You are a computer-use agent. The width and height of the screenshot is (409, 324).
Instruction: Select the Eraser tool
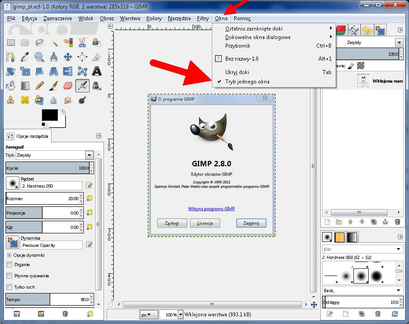(68, 85)
